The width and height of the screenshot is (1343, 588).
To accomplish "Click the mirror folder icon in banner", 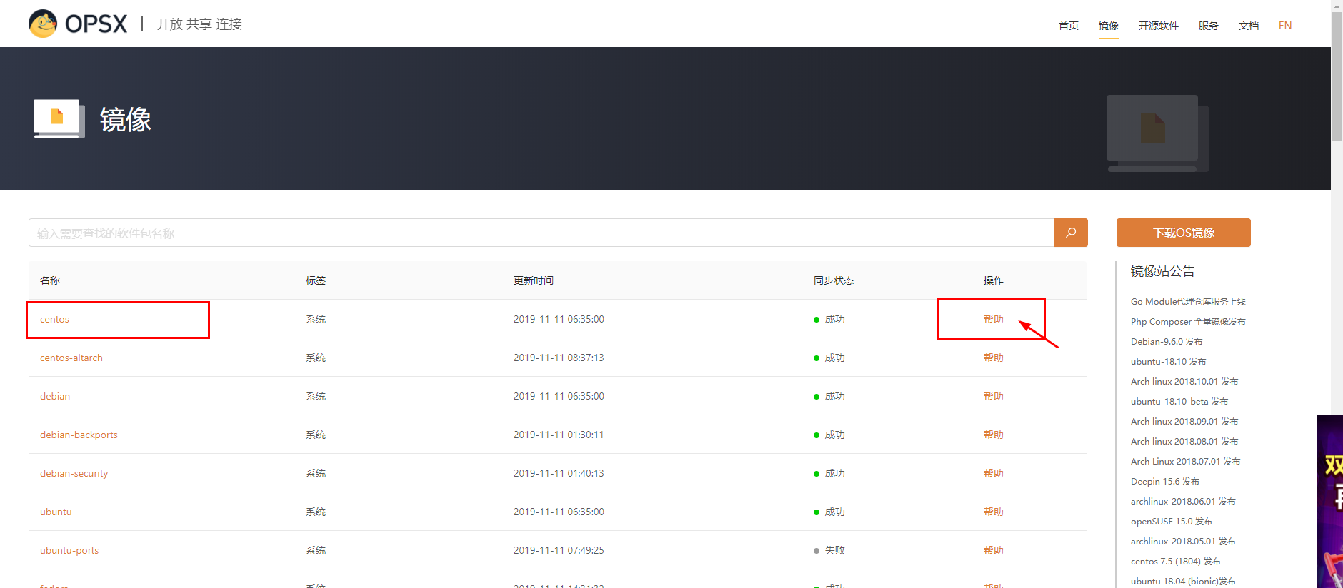I will 59,118.
